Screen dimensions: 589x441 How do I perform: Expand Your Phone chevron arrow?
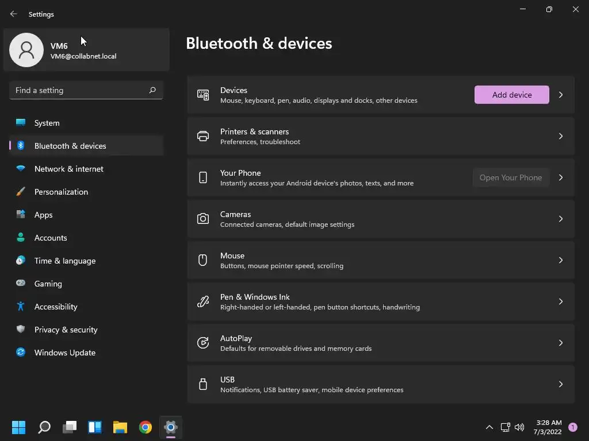tap(560, 177)
